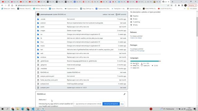Click the page vertical scrollbar

point(197,27)
